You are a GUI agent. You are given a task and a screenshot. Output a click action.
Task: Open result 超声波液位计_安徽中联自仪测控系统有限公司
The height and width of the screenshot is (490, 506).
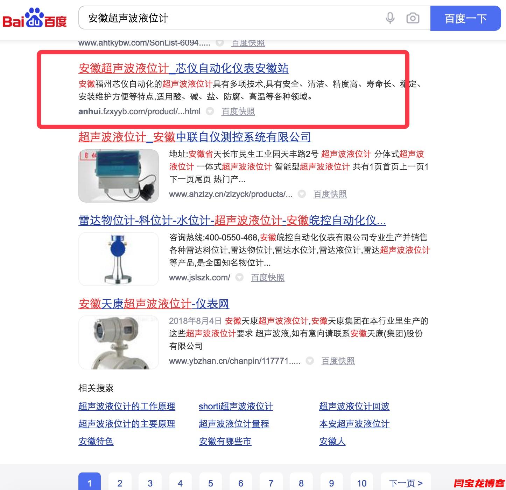pos(195,137)
